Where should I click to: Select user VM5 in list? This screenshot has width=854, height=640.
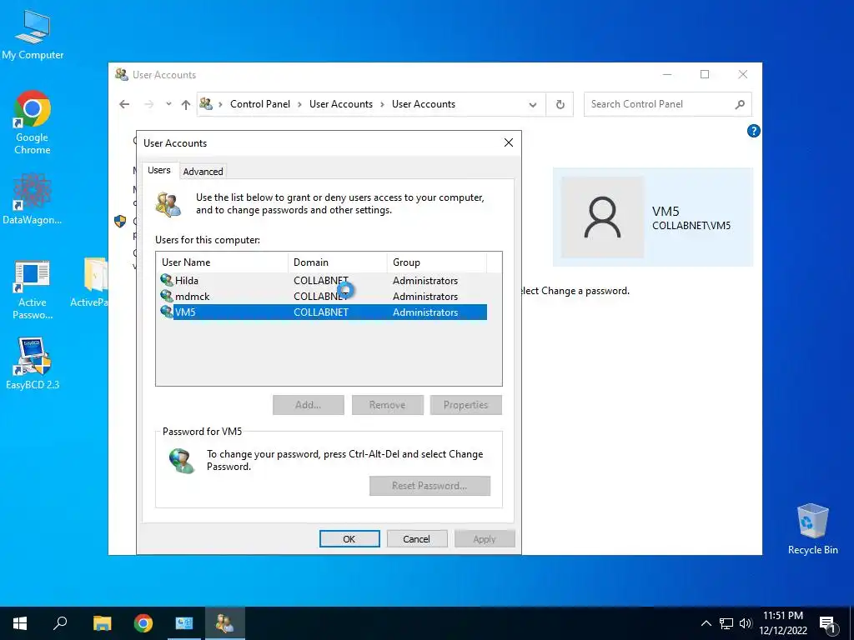pyautogui.click(x=324, y=312)
